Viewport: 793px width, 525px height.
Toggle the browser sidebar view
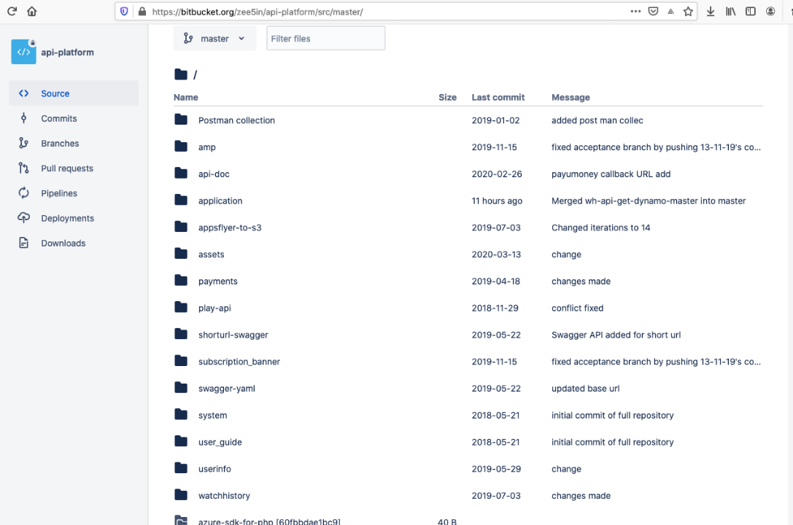(x=750, y=12)
